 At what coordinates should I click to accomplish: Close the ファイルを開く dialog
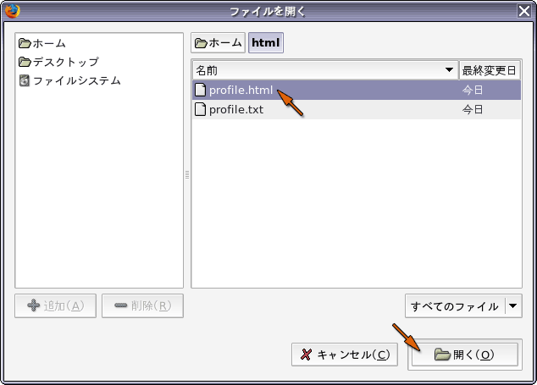pyautogui.click(x=524, y=11)
